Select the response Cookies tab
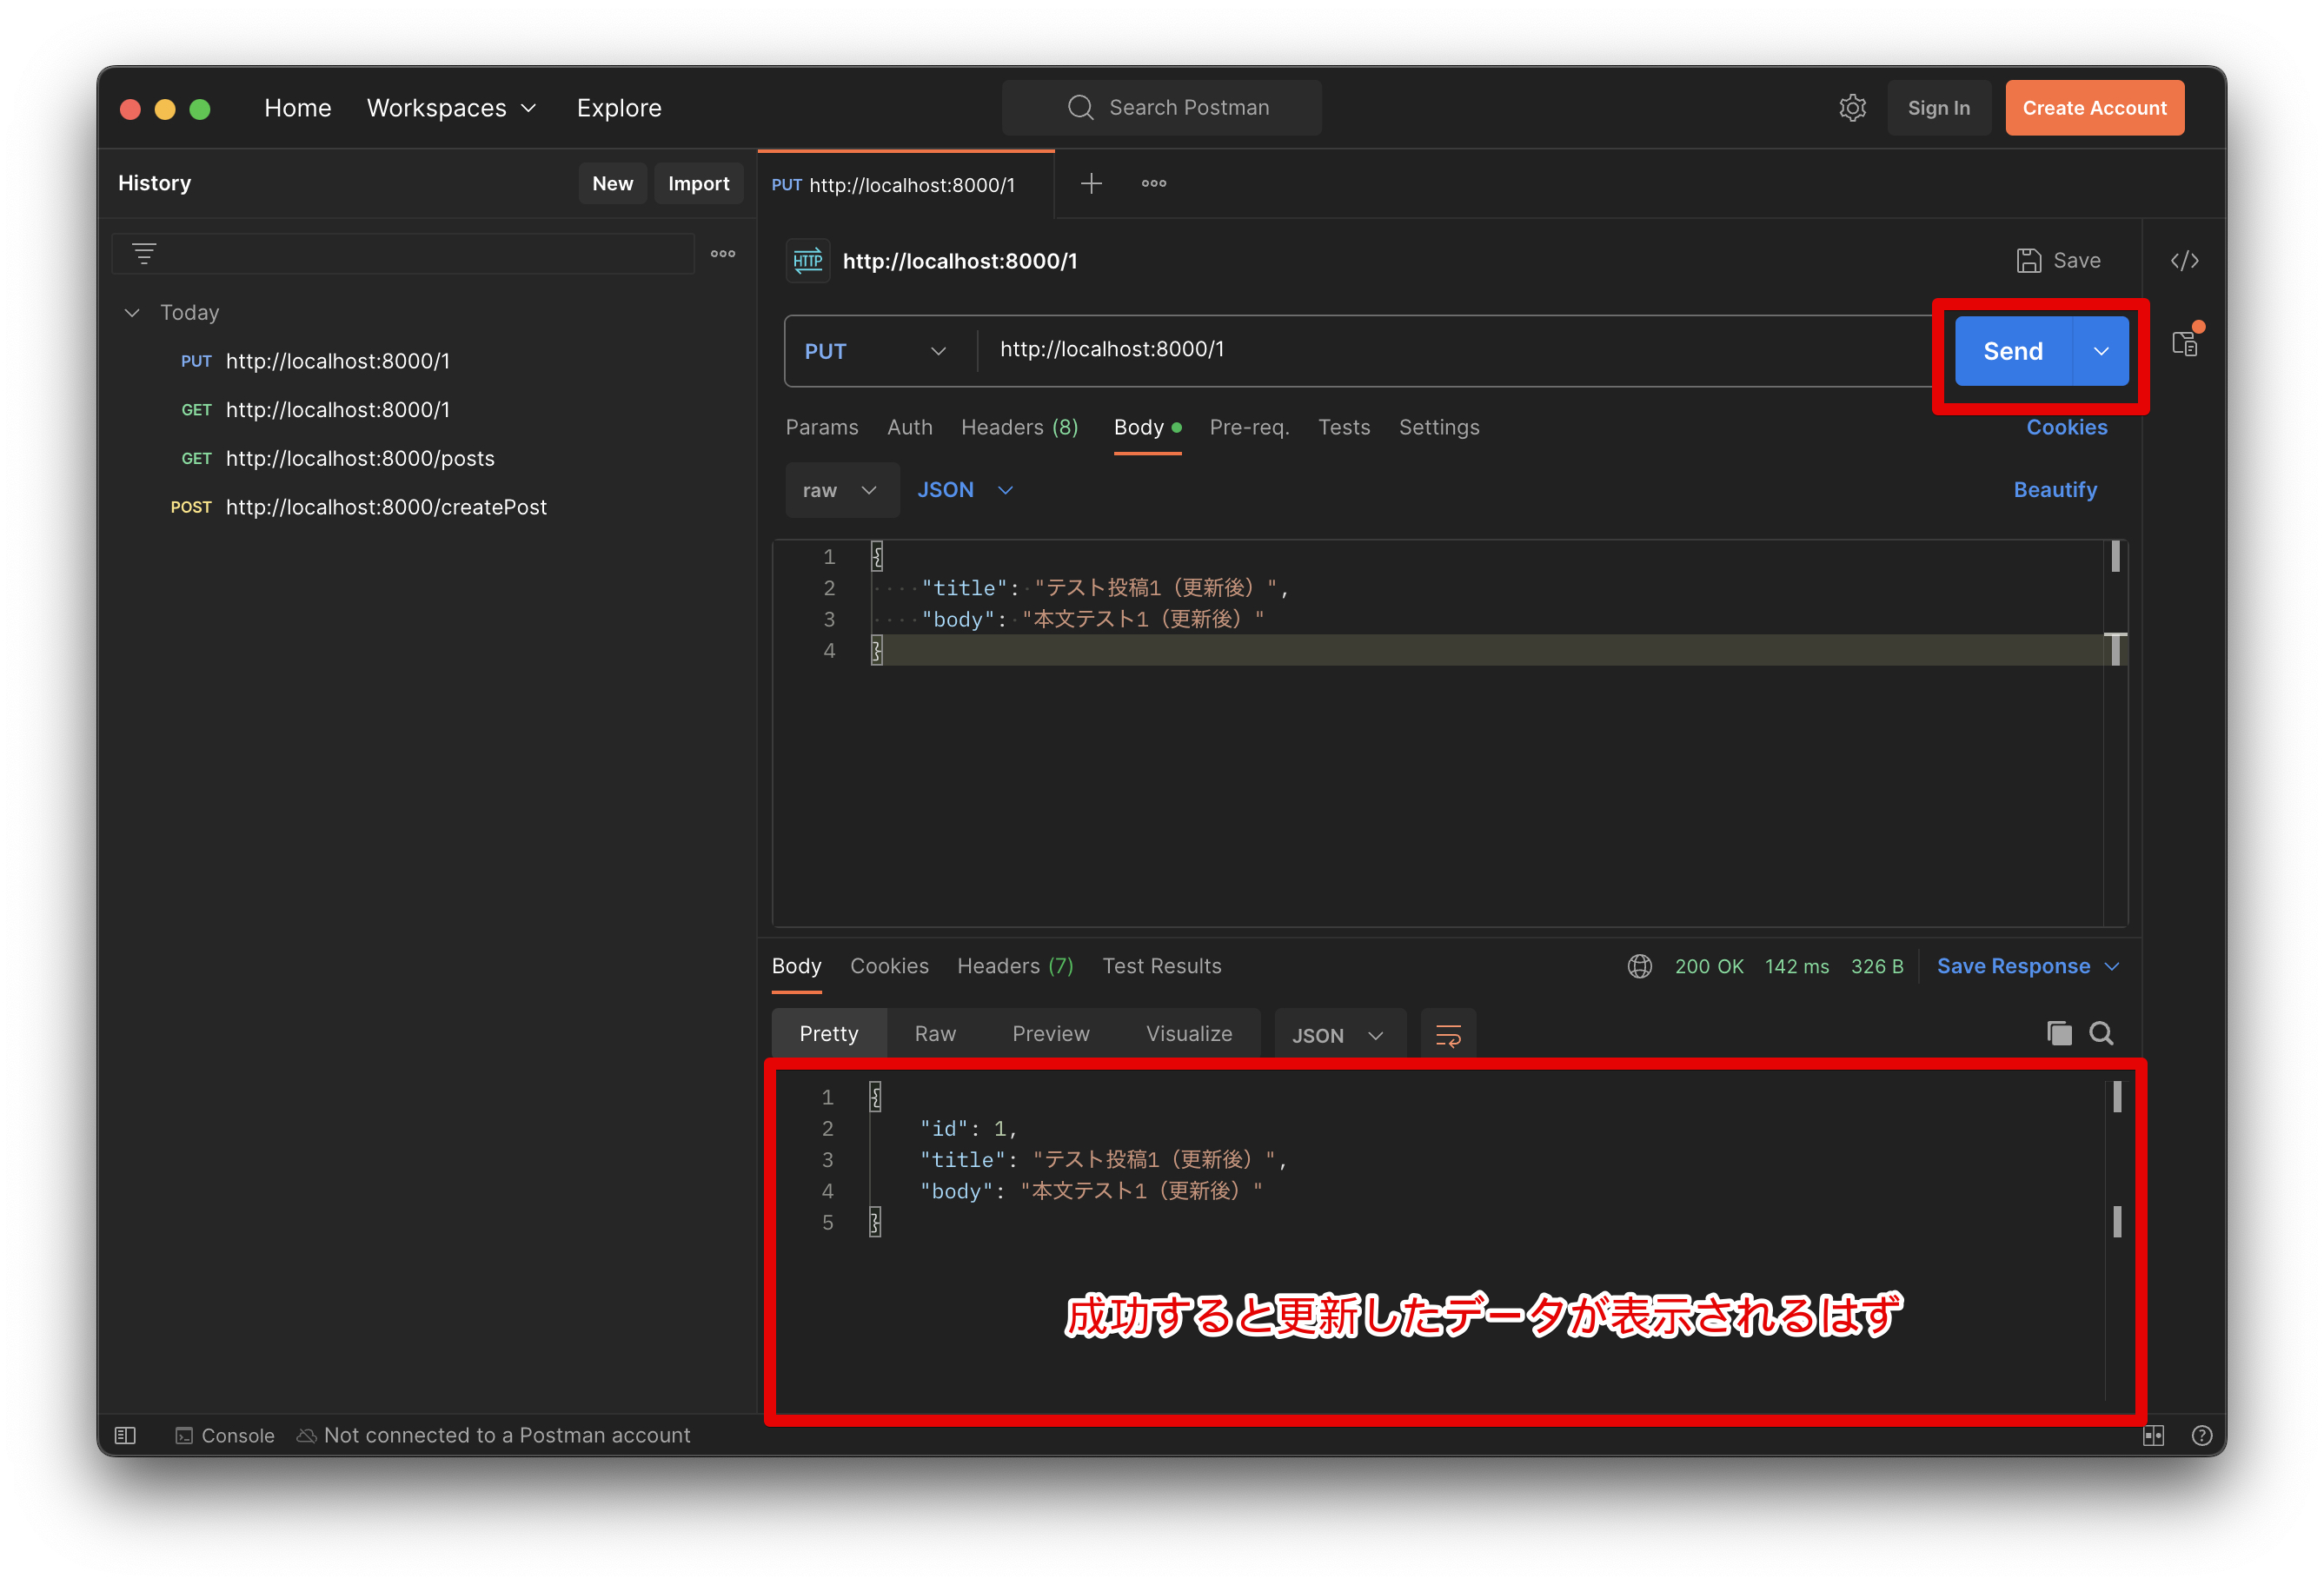This screenshot has height=1585, width=2324. [889, 966]
